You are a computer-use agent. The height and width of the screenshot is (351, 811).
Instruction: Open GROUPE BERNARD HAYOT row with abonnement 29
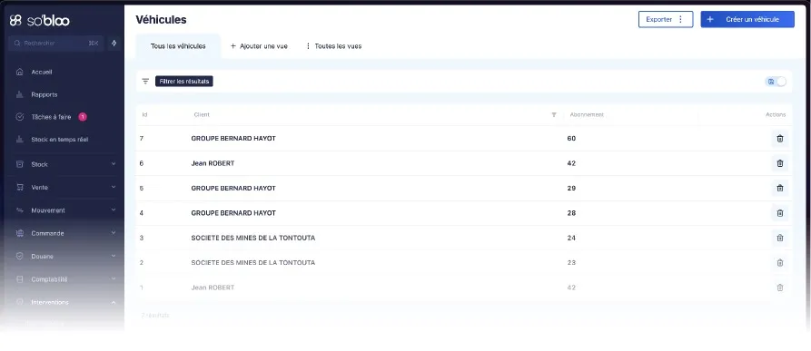464,188
